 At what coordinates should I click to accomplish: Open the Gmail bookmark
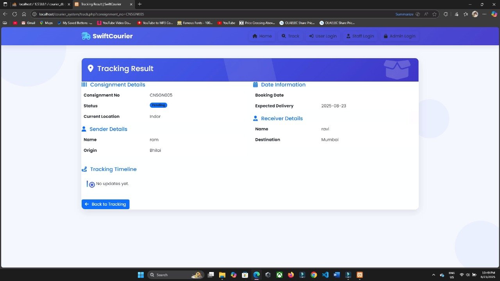[x=28, y=23]
